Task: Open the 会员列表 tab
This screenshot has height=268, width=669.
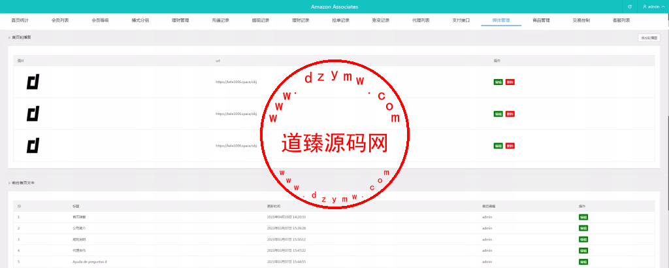Action: pos(59,20)
